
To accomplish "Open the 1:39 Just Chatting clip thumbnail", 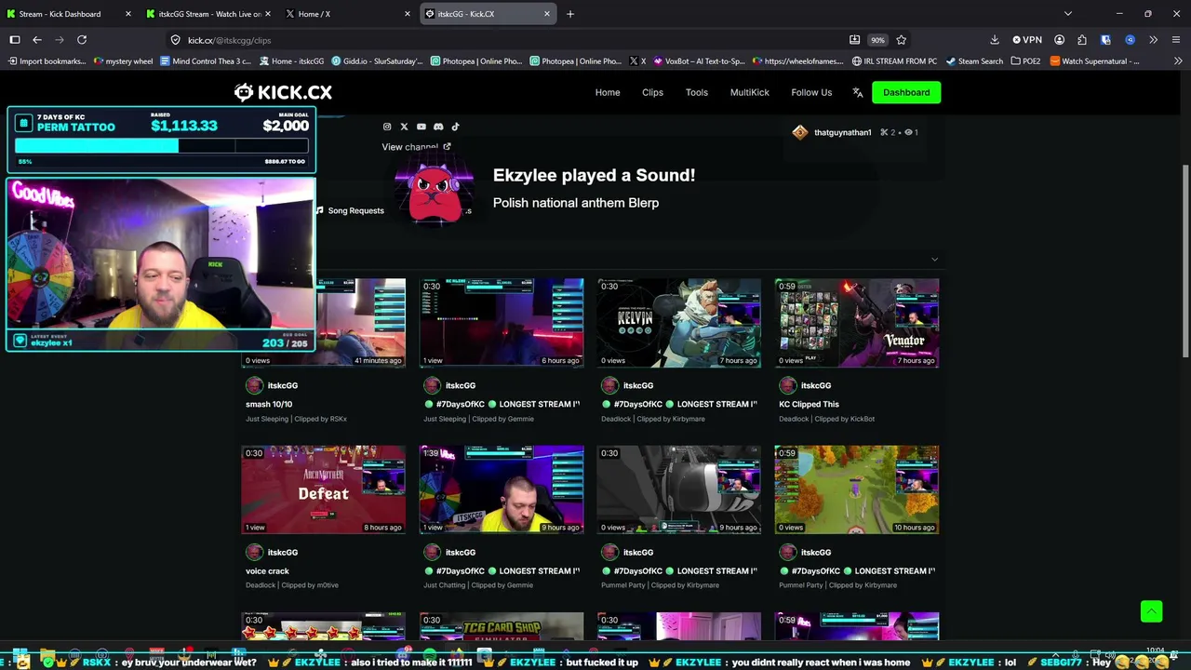I will coord(502,489).
